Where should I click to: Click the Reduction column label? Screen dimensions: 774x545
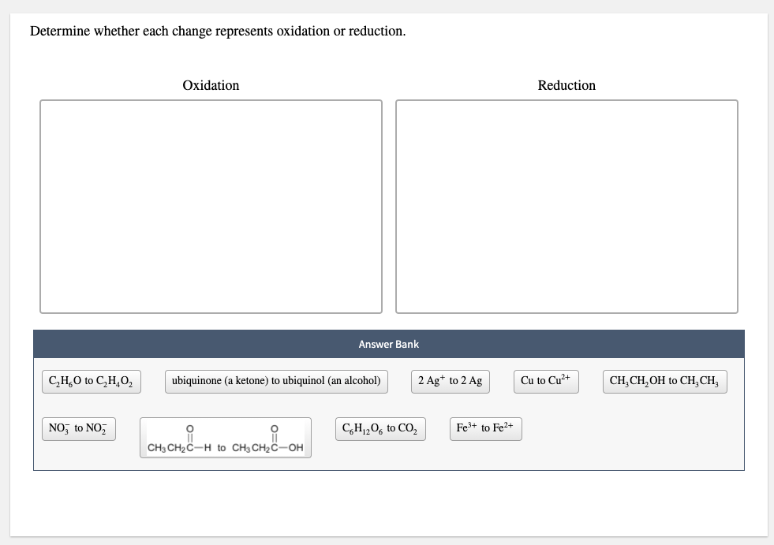[x=566, y=85]
